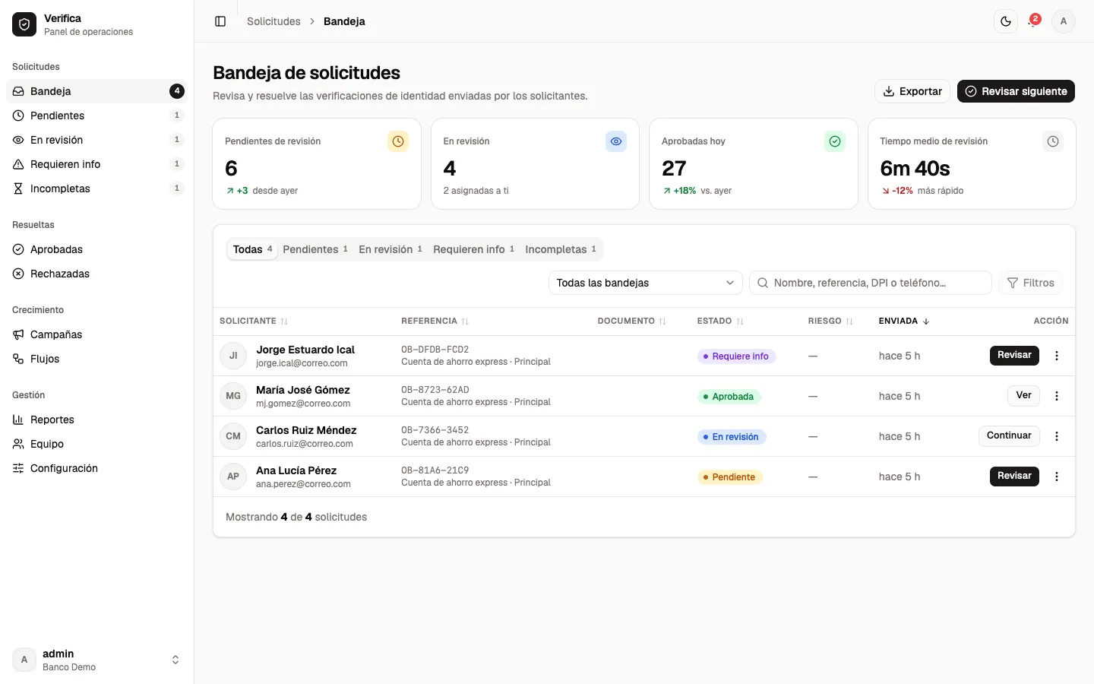Viewport: 1094px width, 684px height.
Task: Open row actions menu for Jorge Estuardo Ical
Action: (1057, 356)
